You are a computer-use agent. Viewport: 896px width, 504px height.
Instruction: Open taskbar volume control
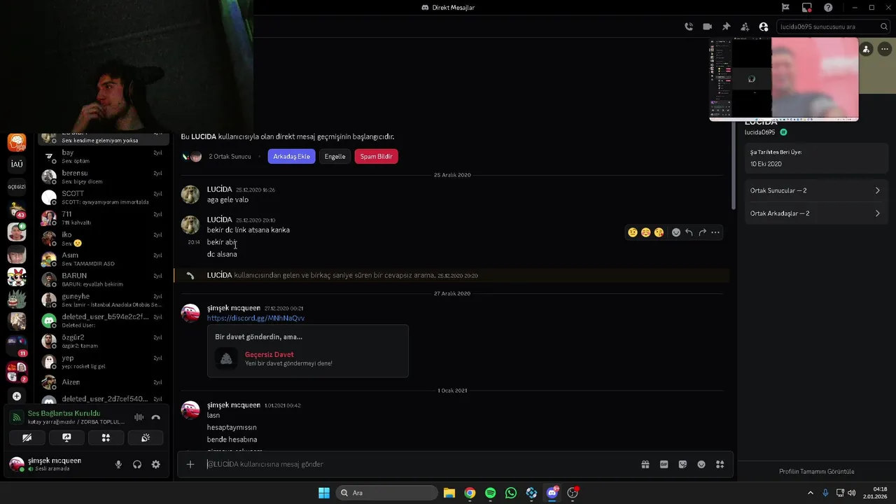pos(851,493)
